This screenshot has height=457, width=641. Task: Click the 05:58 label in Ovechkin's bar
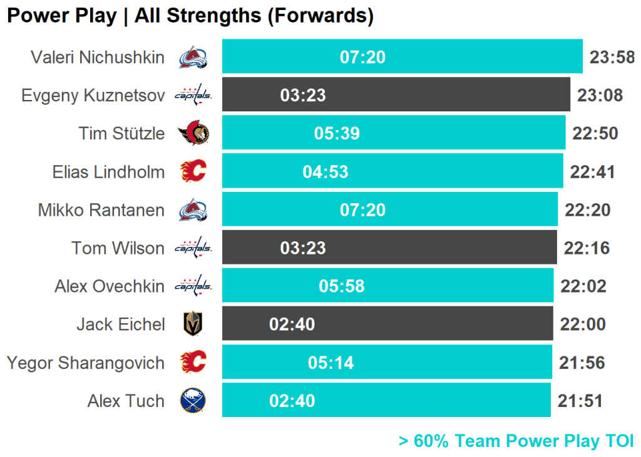click(341, 286)
